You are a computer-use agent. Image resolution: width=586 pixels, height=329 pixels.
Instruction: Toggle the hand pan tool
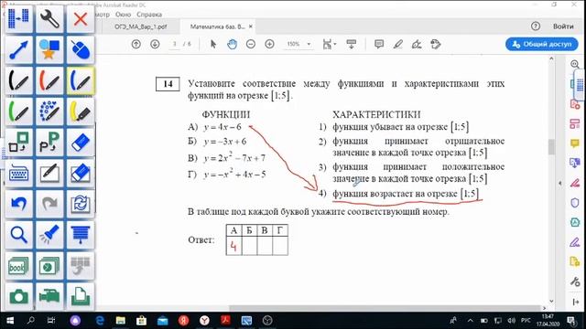coord(232,45)
